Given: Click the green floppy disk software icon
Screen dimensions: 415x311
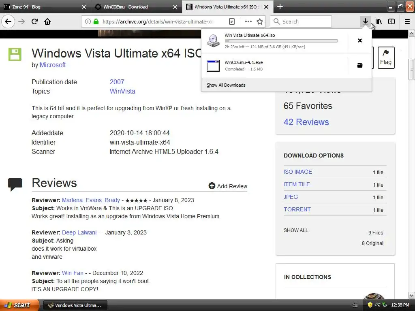Looking at the screenshot, I should [x=15, y=55].
